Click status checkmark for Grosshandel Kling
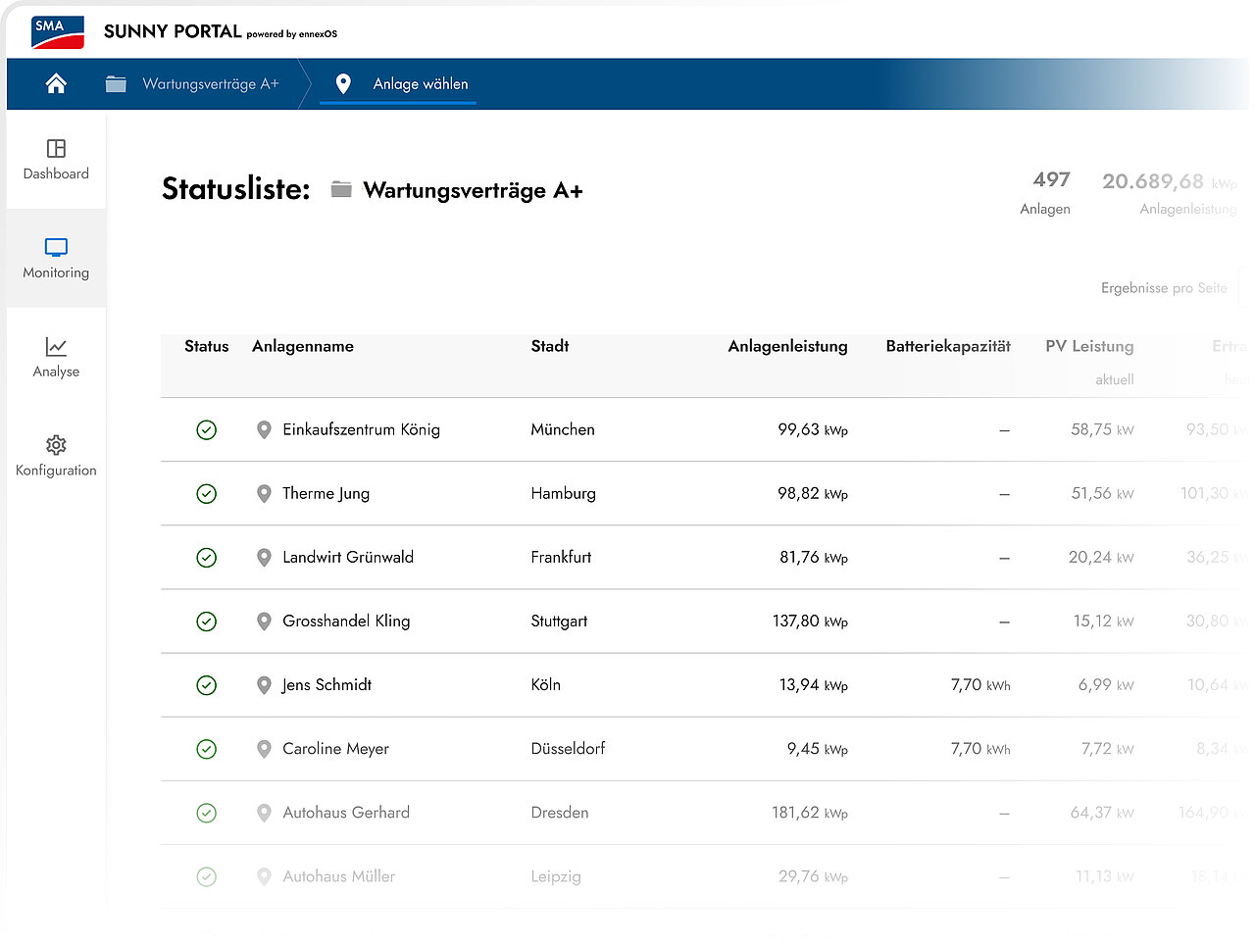1255x945 pixels. click(x=206, y=622)
